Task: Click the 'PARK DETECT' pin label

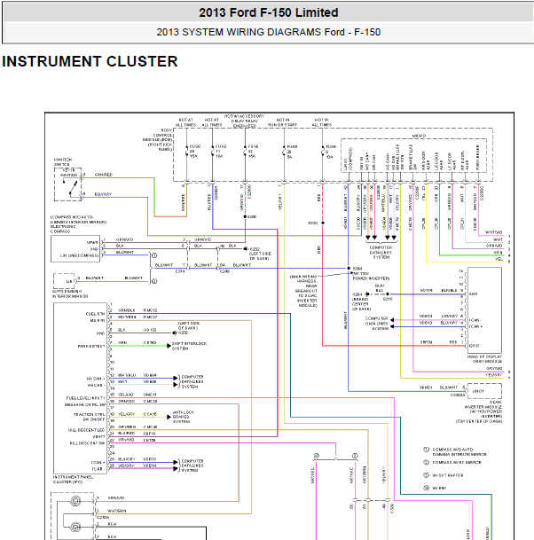Action: pyautogui.click(x=91, y=346)
